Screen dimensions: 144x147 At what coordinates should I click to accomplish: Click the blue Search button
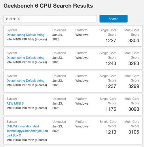pyautogui.click(x=113, y=19)
